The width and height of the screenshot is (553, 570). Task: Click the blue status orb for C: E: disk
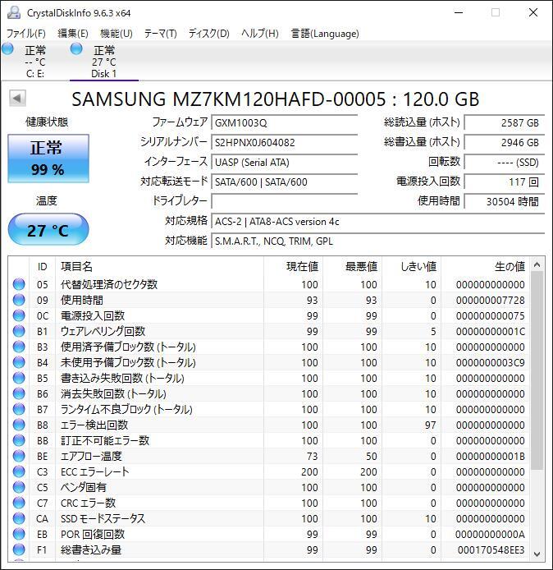(7, 48)
